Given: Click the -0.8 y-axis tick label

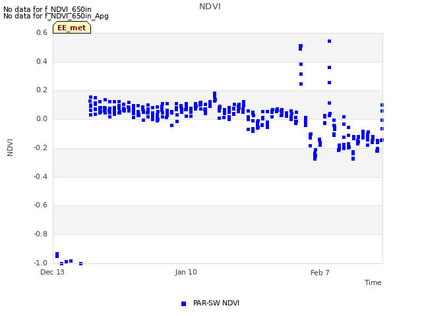Looking at the screenshot, I should 40,234.
